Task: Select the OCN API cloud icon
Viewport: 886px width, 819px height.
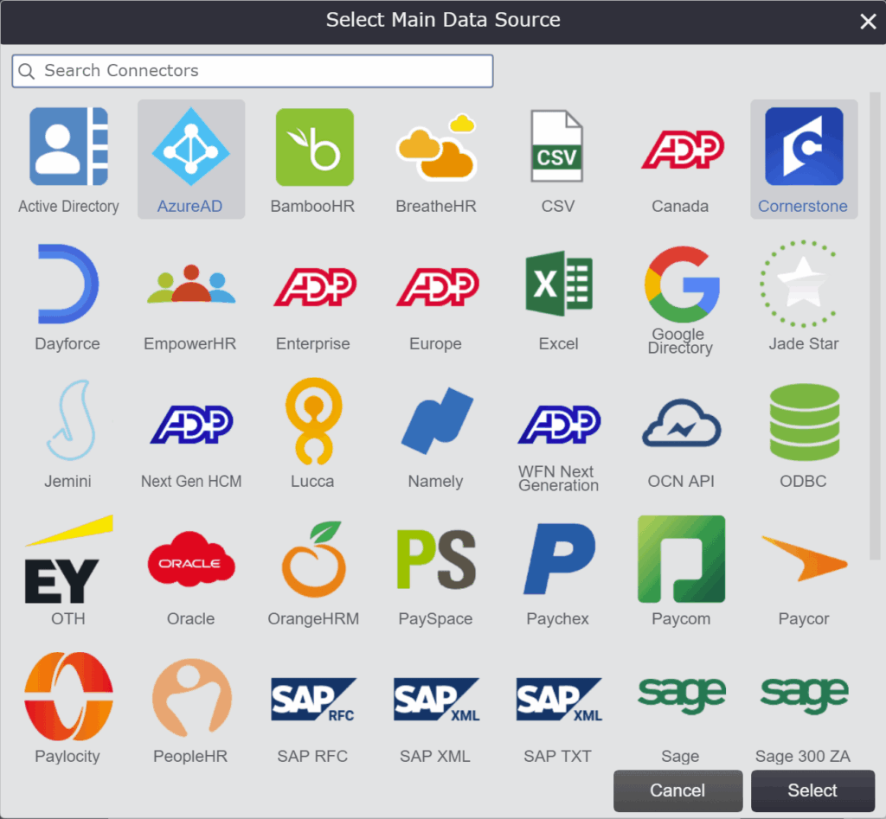Action: pyautogui.click(x=681, y=422)
